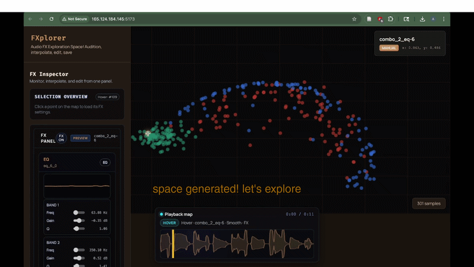Click the eq_6_0 preset name
The image size is (474, 267).
coord(50,166)
